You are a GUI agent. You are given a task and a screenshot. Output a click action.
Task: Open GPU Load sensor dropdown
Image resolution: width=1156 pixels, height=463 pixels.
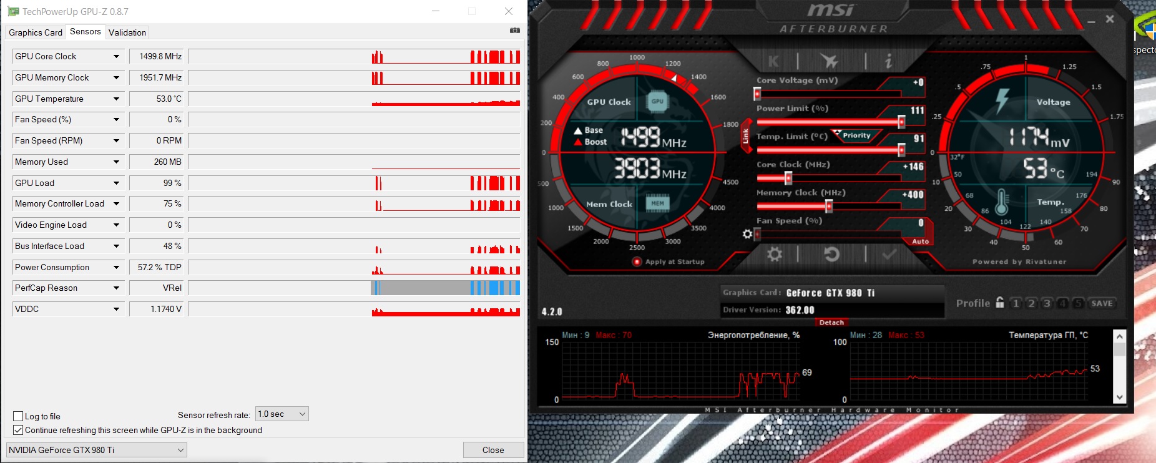click(116, 183)
